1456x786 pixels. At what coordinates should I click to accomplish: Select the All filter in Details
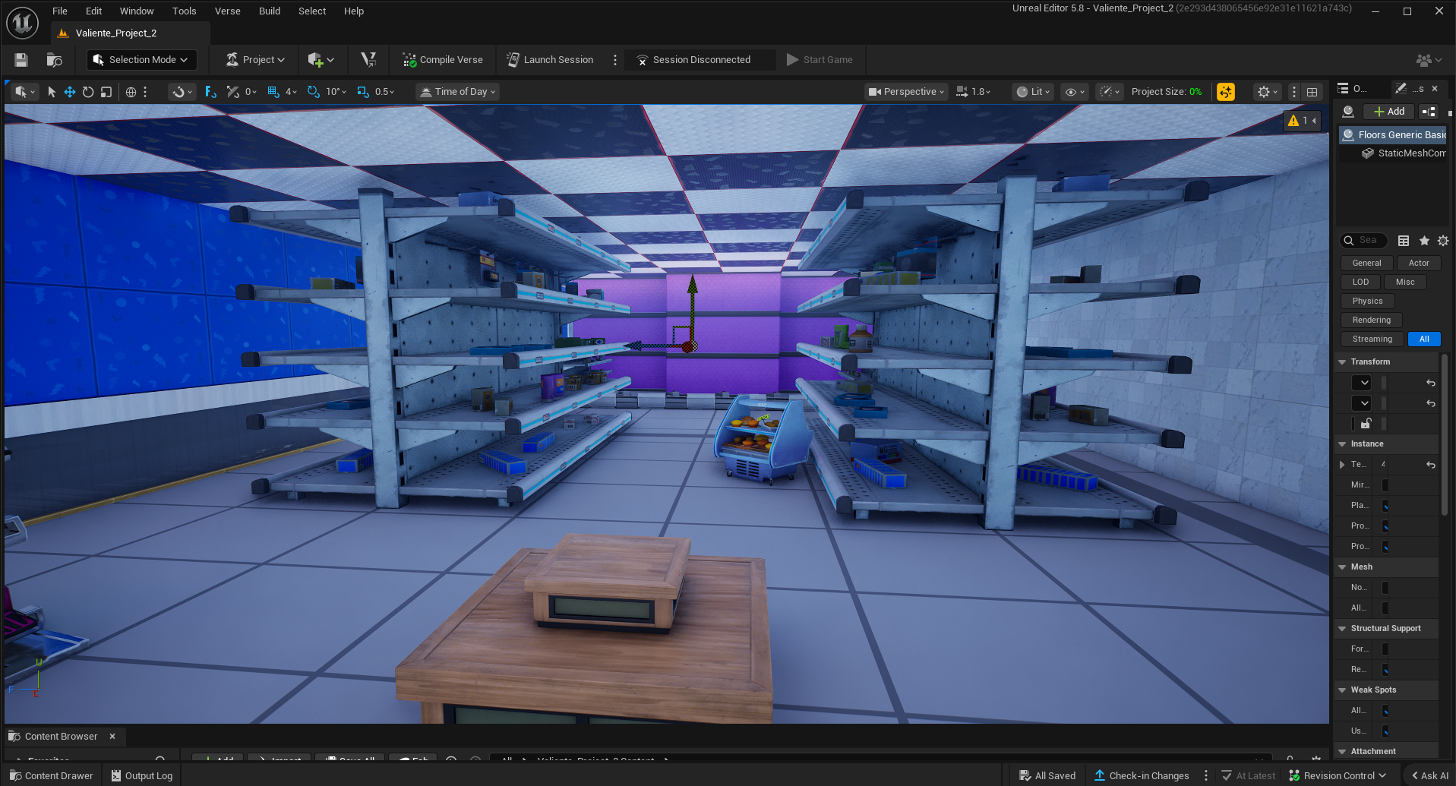coord(1424,339)
